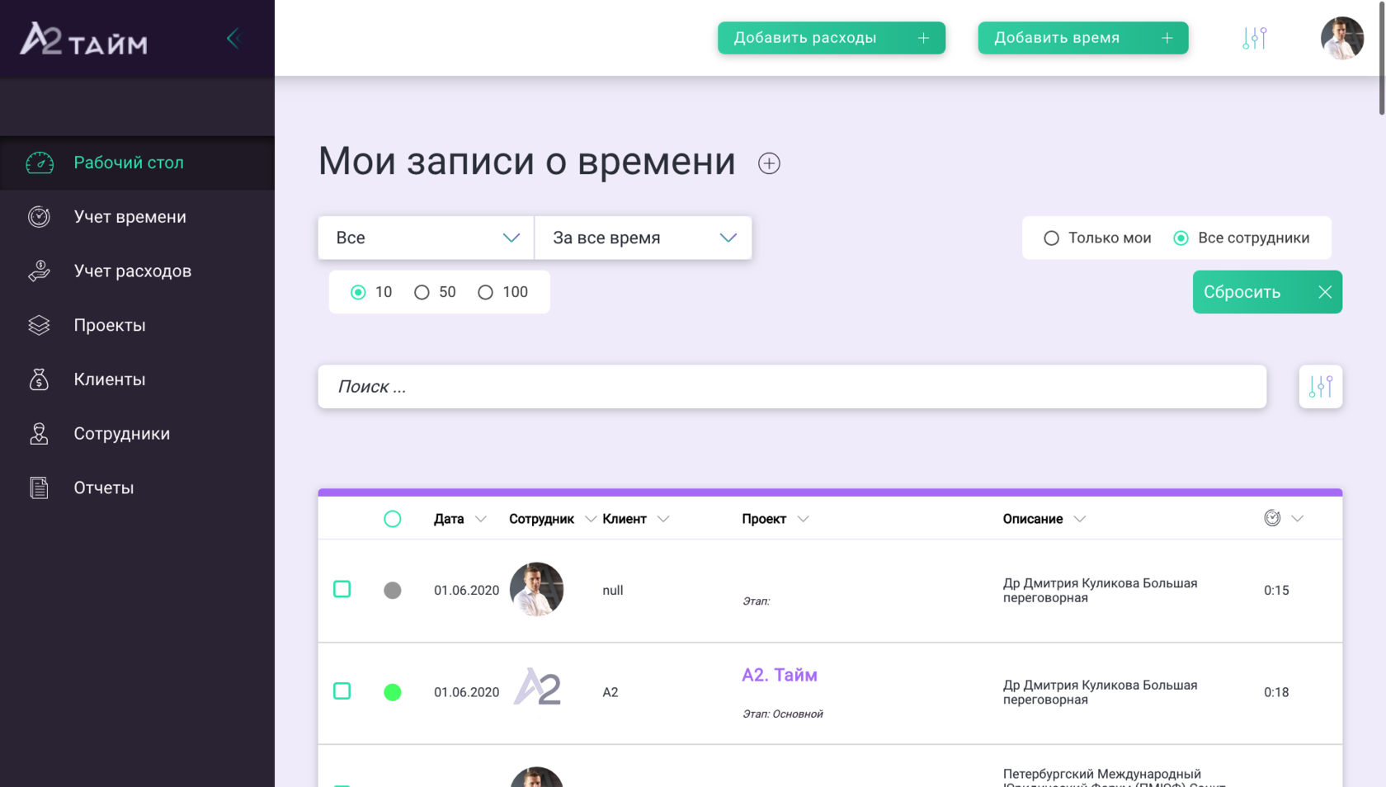Click the gray status dot in null row
Viewport: 1386px width, 787px height.
coord(393,590)
